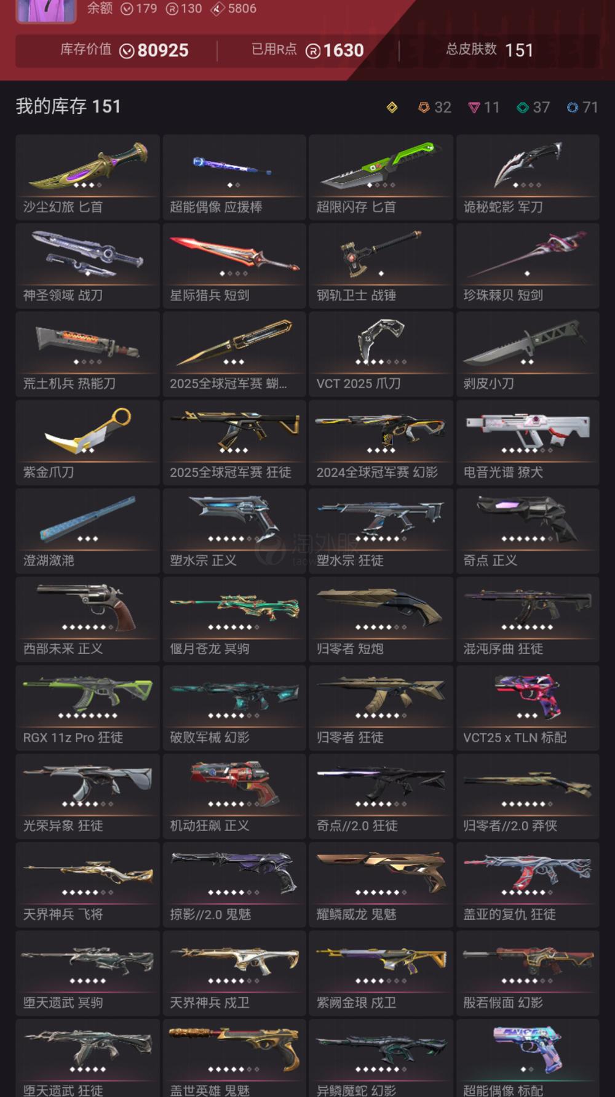Image resolution: width=615 pixels, height=1097 pixels.
Task: Filter by blue circle rarity showing 71
Action: 582,108
